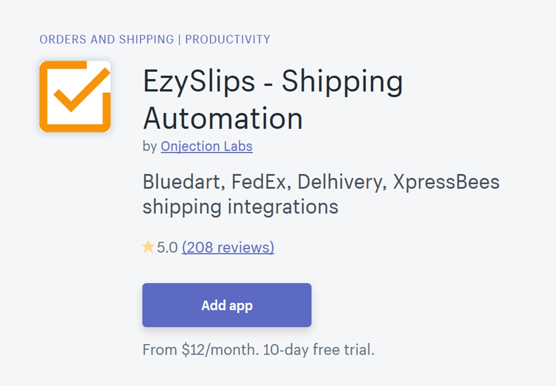
Task: Click the Add app button
Action: click(x=227, y=305)
